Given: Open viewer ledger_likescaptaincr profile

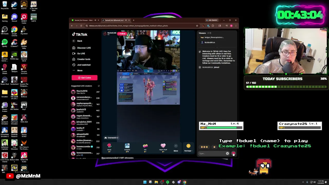Looking at the screenshot, I should (x=212, y=38).
